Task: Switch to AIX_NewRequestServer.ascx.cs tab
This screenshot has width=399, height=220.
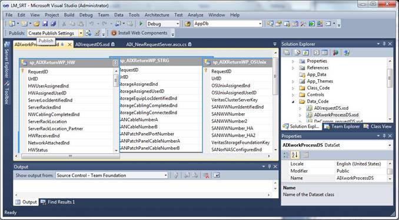Action: pyautogui.click(x=158, y=45)
